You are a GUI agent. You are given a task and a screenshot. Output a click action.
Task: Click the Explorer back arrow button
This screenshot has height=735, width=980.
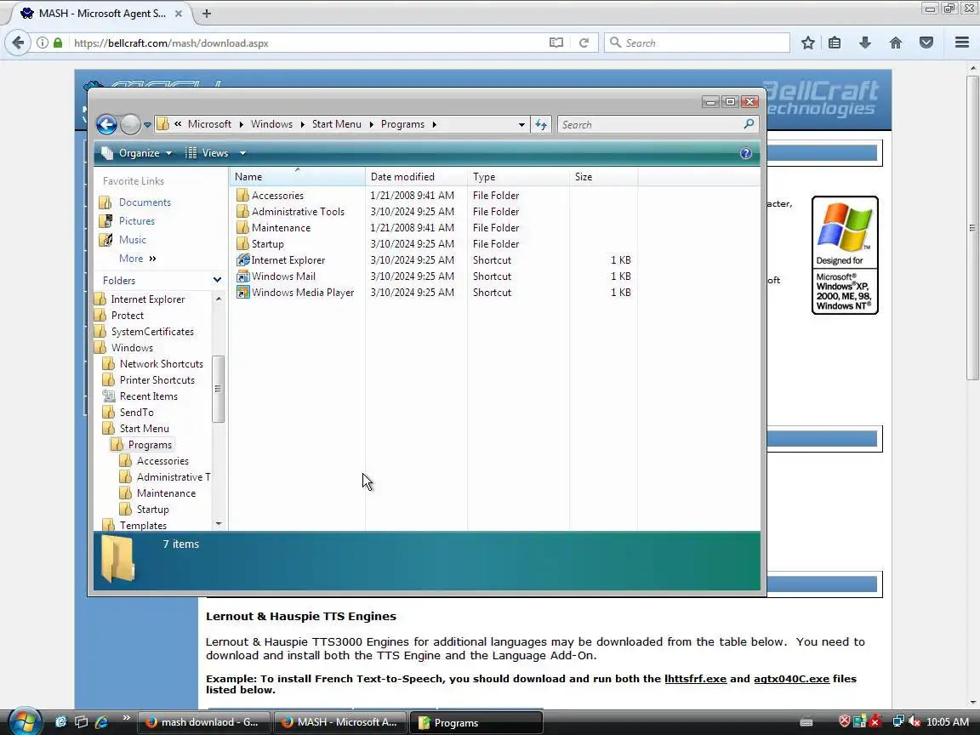click(x=107, y=124)
